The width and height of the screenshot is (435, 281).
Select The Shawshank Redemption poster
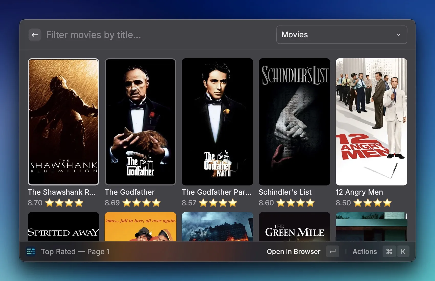tap(63, 122)
